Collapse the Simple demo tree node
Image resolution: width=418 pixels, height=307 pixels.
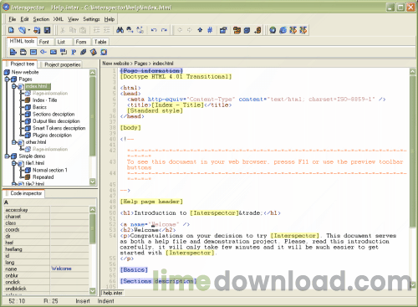click(x=7, y=156)
